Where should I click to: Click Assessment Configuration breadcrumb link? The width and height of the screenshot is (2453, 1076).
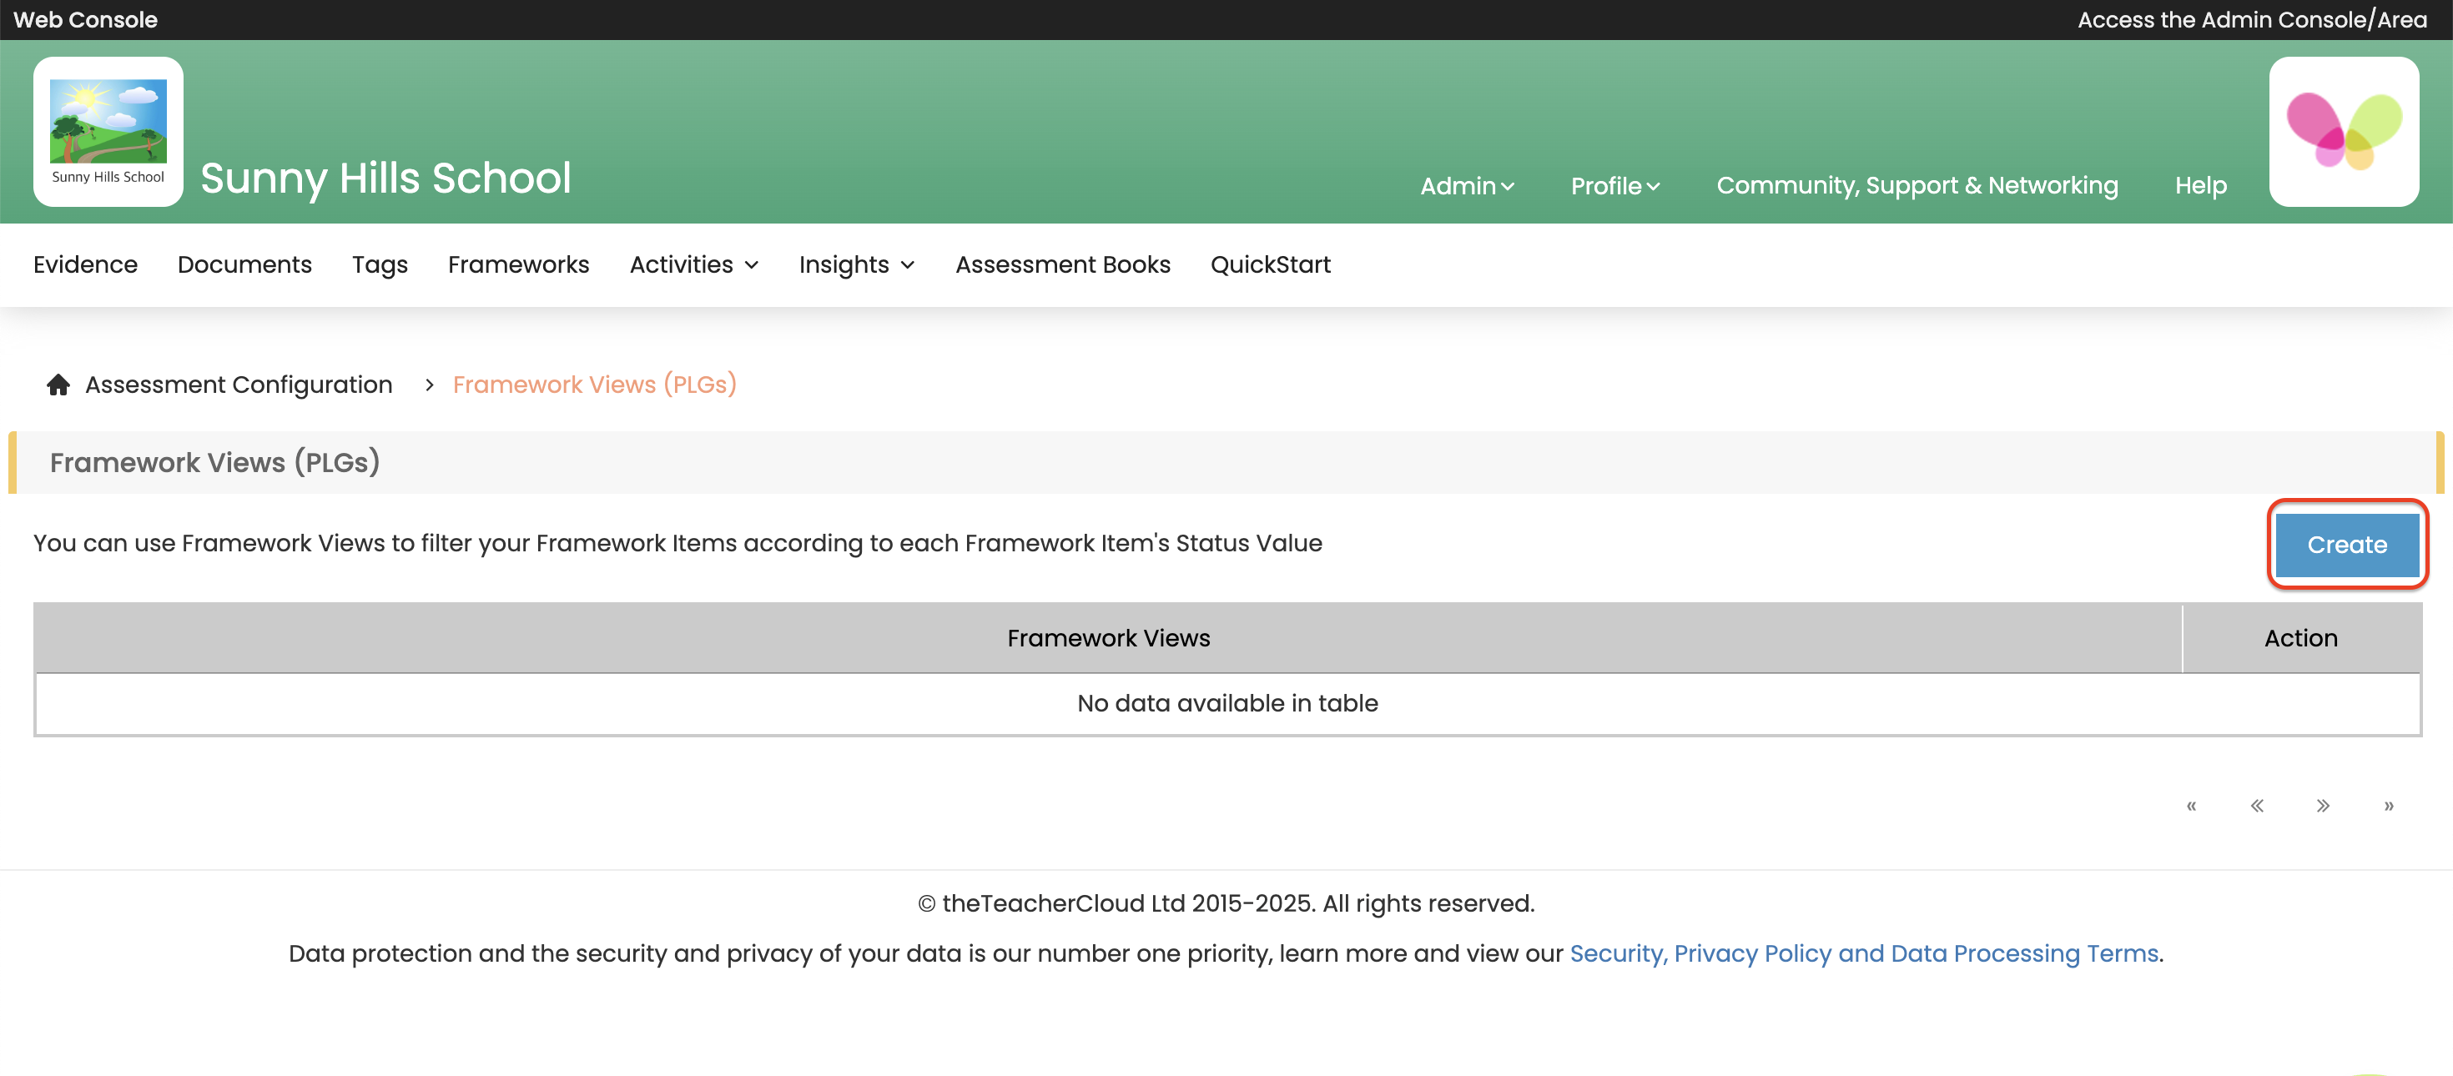click(x=238, y=385)
